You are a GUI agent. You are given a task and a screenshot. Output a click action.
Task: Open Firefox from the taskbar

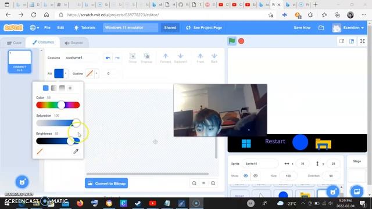80,203
